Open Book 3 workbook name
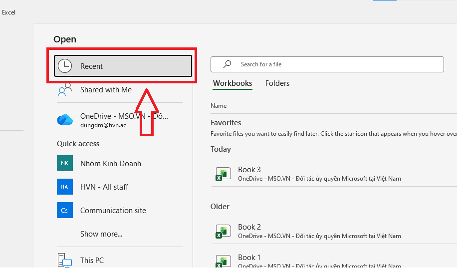 pos(249,170)
